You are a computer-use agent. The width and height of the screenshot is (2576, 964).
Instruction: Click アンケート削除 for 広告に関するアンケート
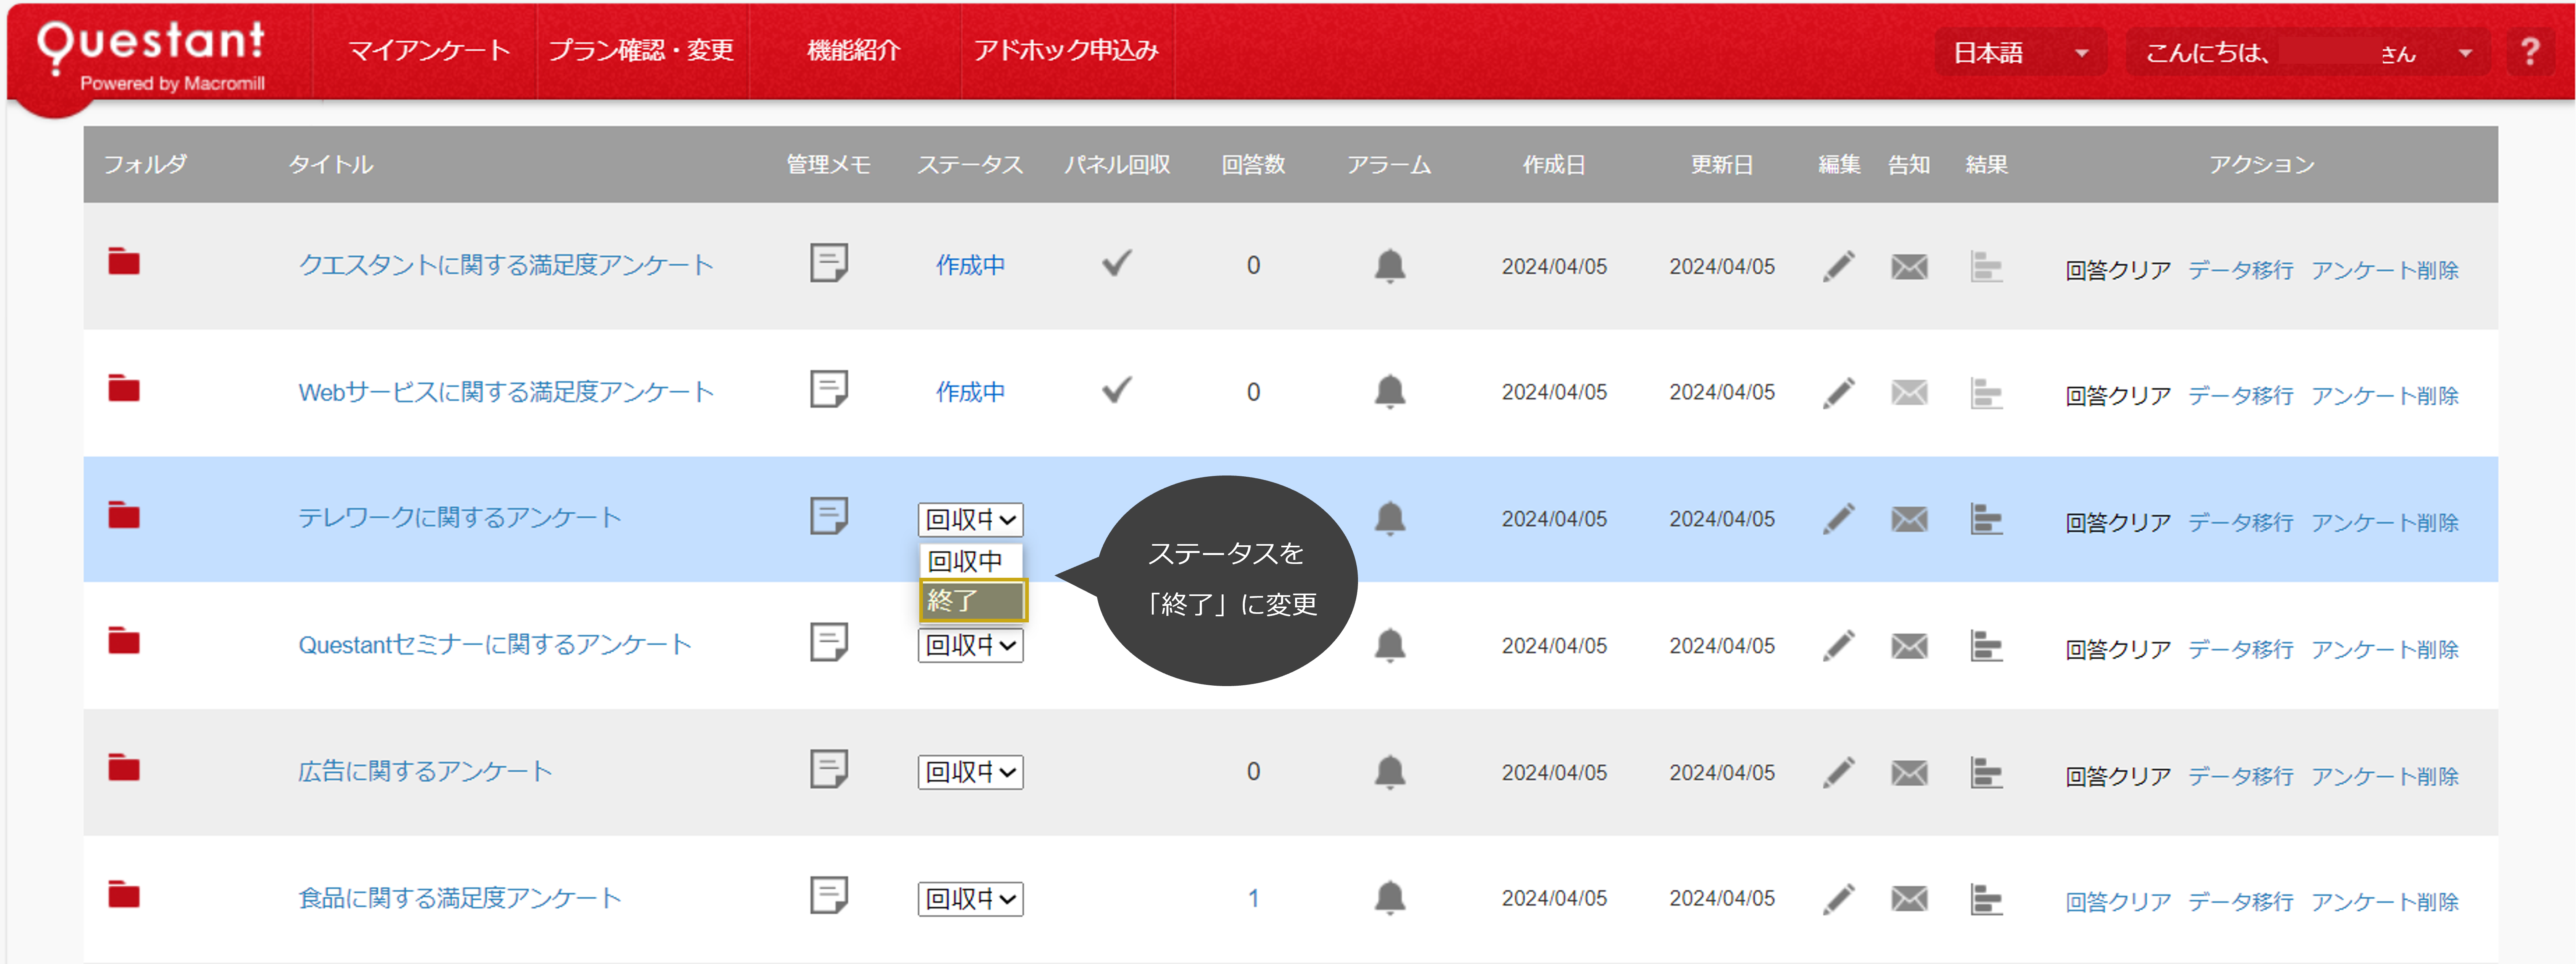coord(2384,776)
